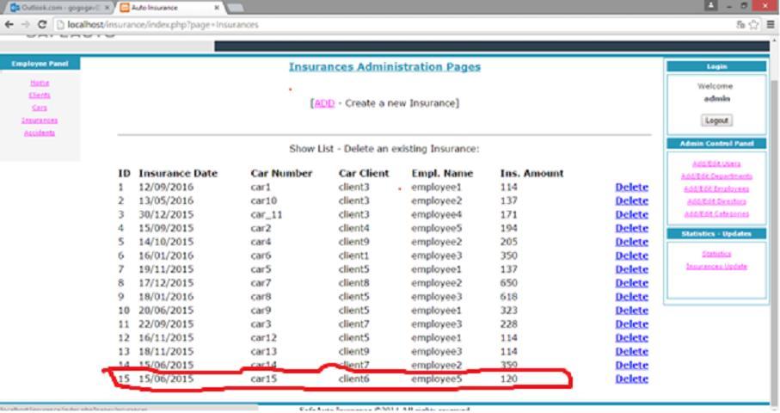
Task: Open the Chrome hamburger menu
Action: coord(771,24)
